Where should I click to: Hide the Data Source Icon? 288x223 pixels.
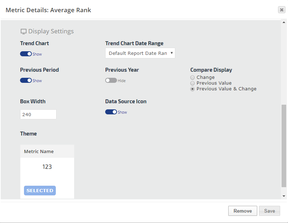click(x=111, y=112)
